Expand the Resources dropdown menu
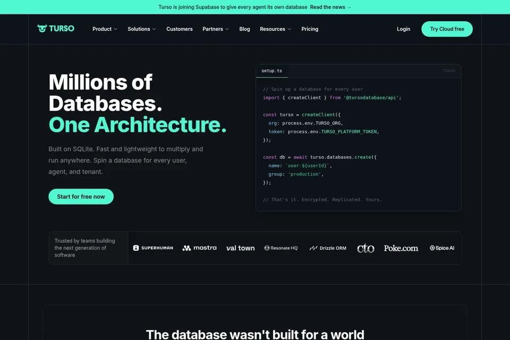Viewport: 510px width, 340px height. (276, 29)
